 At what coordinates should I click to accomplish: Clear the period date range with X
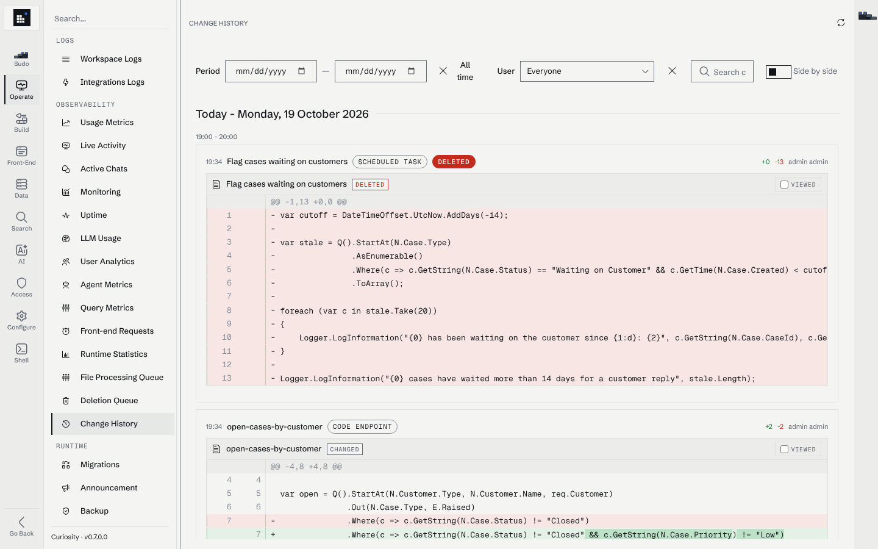443,71
